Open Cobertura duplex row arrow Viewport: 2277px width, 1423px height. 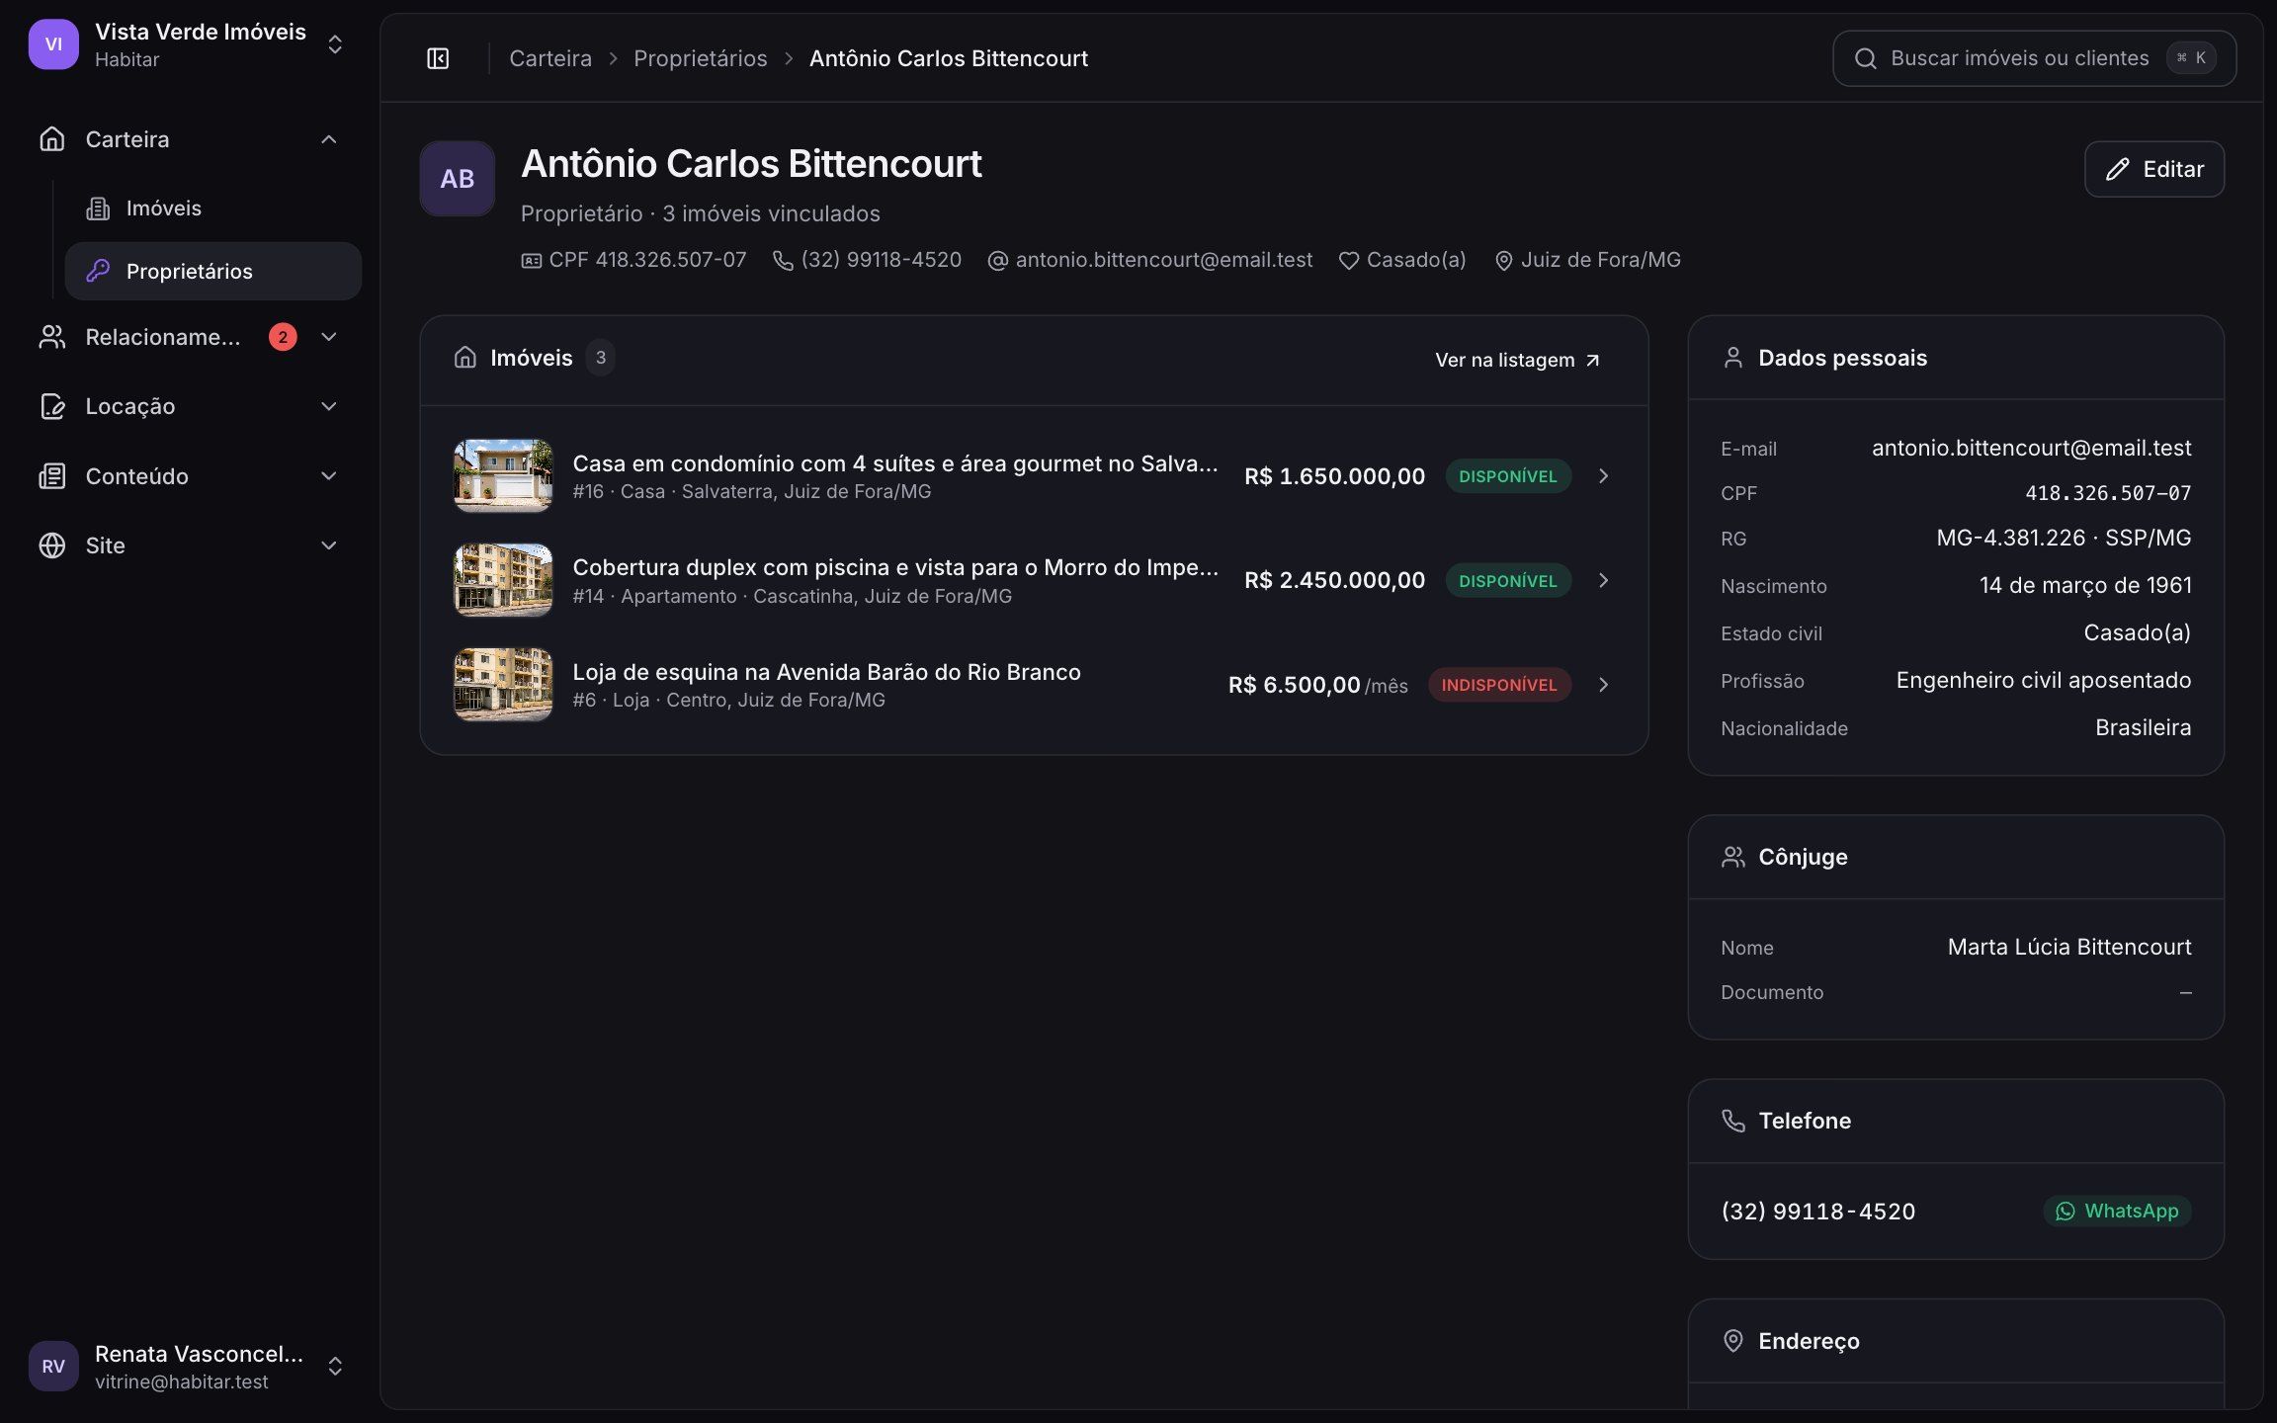tap(1603, 580)
